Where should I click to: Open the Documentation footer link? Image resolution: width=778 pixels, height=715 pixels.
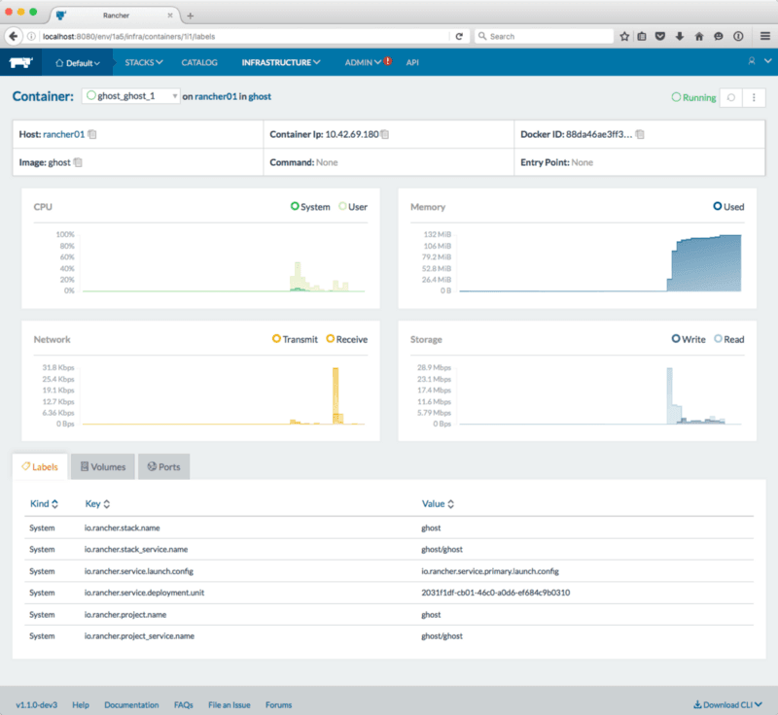pos(131,704)
